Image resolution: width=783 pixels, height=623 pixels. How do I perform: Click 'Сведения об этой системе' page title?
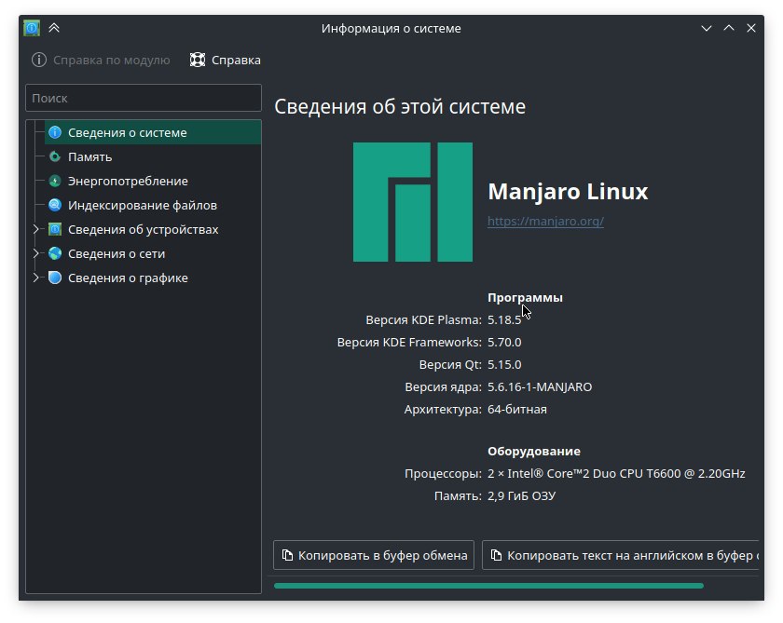pos(400,107)
